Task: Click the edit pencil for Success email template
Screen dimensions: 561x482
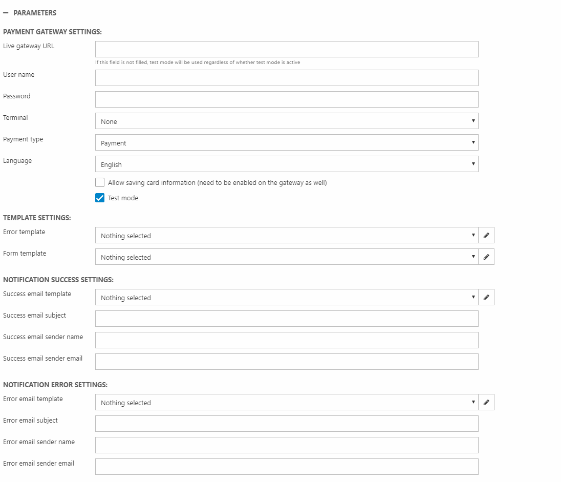Action: (x=486, y=298)
